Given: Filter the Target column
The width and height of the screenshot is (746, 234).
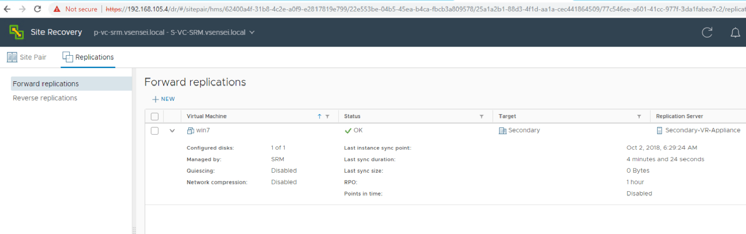Looking at the screenshot, I should click(x=639, y=117).
